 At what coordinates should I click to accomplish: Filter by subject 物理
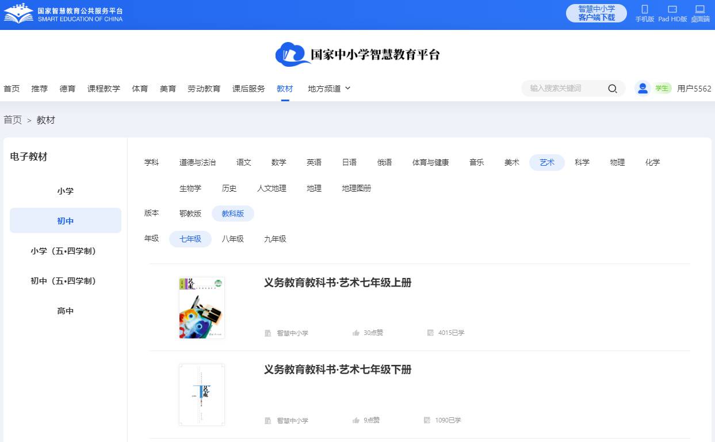617,163
